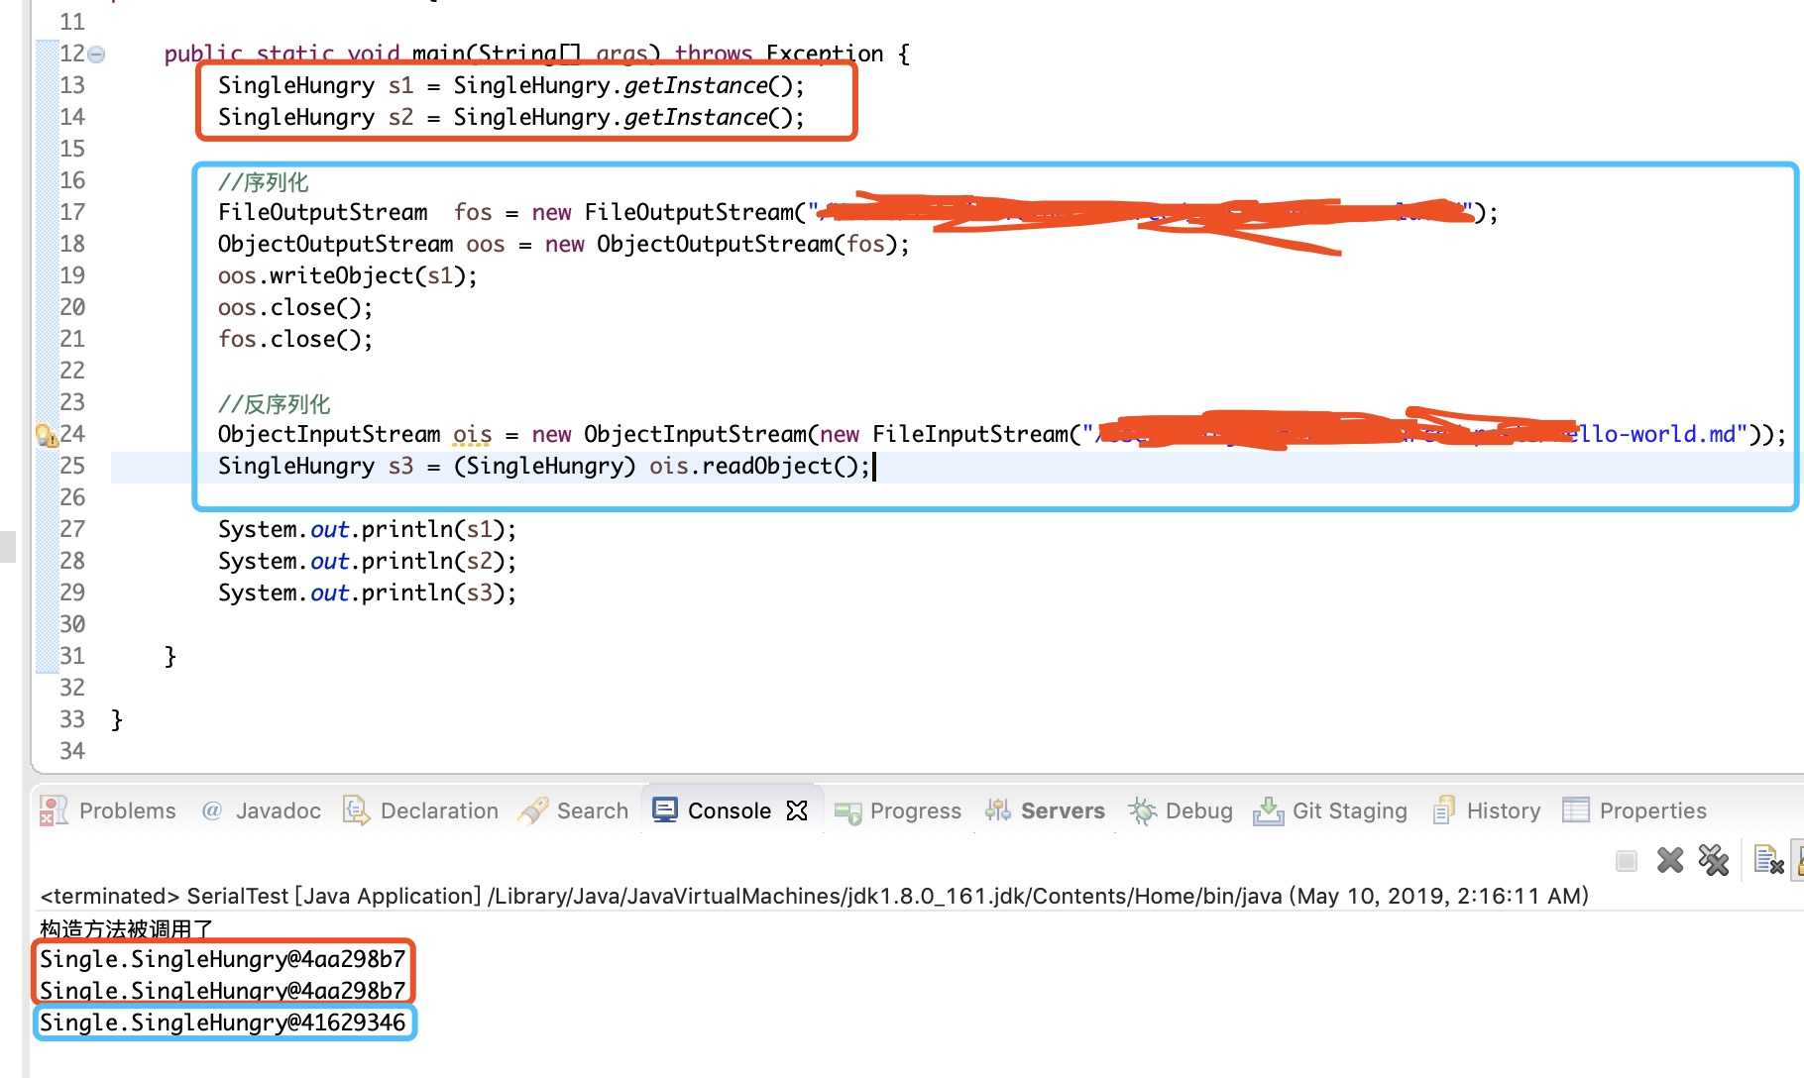Click the Declaration tab icon

[x=356, y=810]
